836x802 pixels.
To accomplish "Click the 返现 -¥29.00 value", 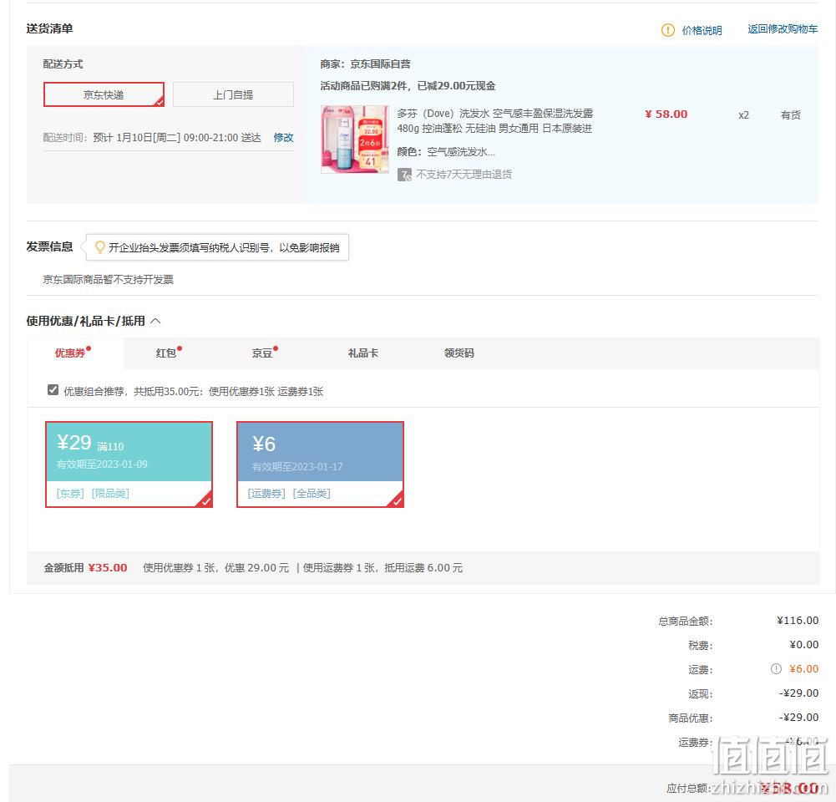I will [798, 693].
